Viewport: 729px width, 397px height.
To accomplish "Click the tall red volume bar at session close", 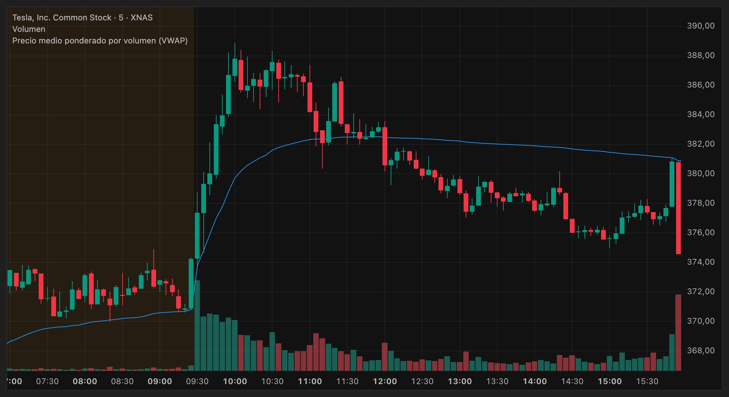I will 678,333.
